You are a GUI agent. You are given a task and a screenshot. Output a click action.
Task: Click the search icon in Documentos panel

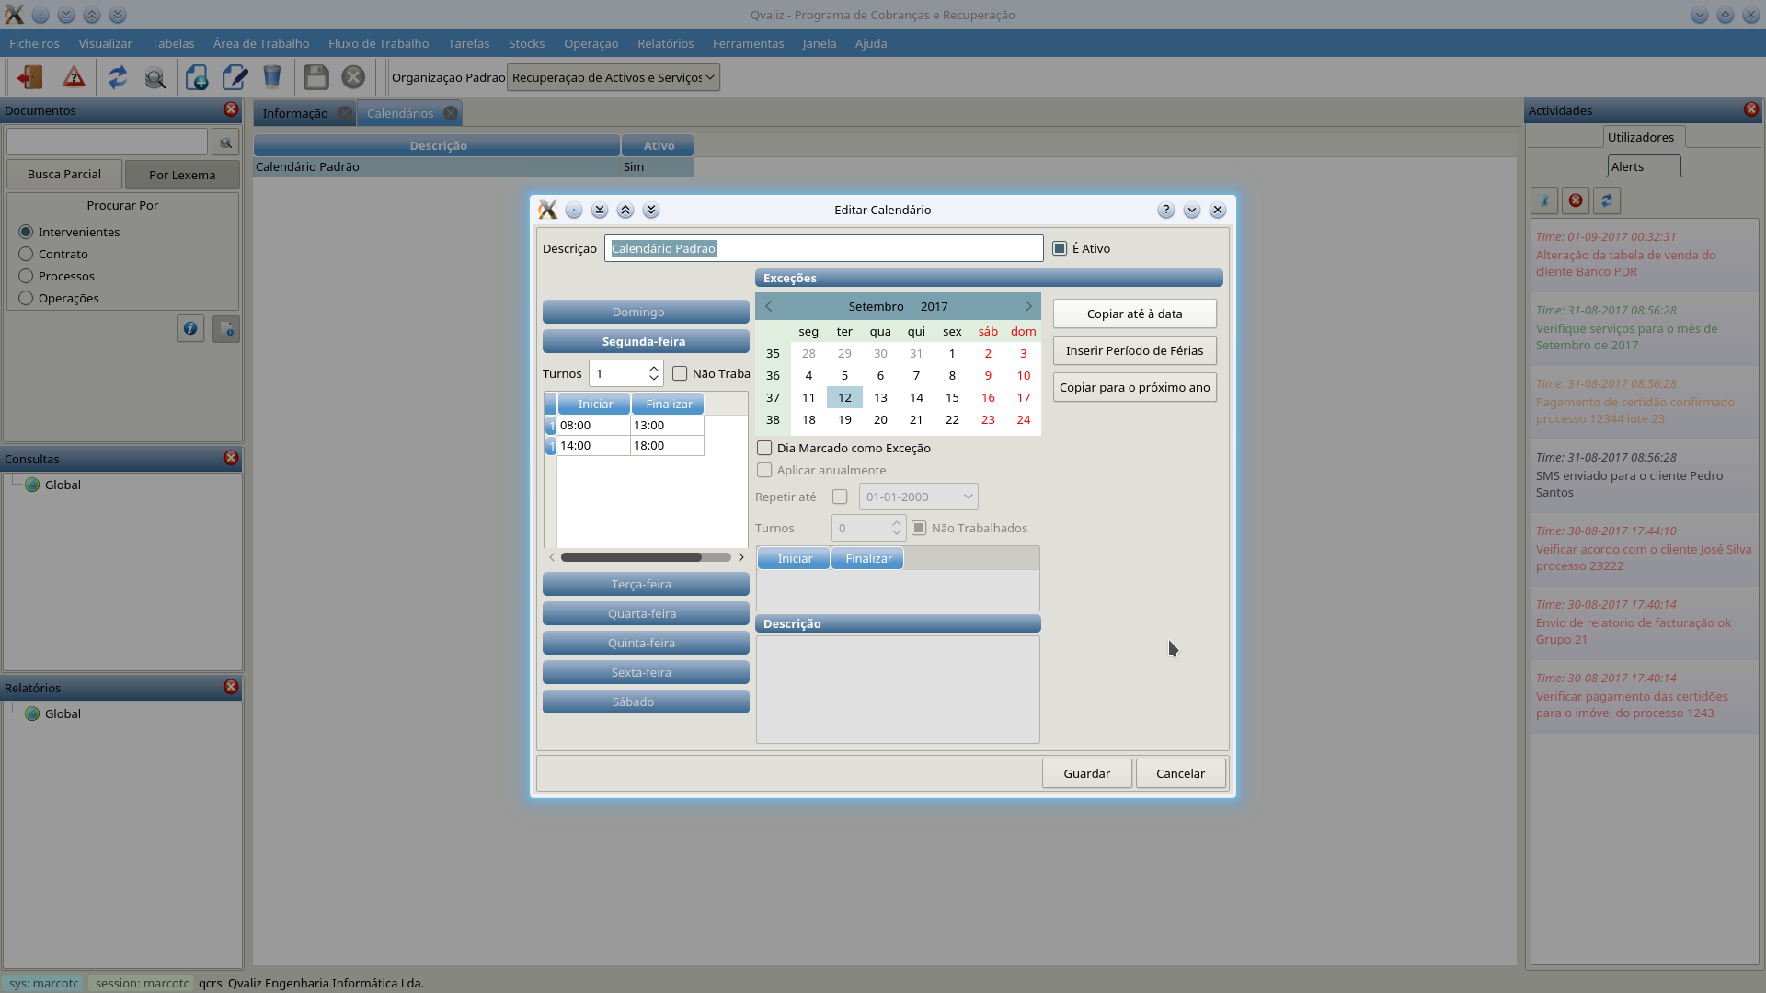pyautogui.click(x=225, y=143)
